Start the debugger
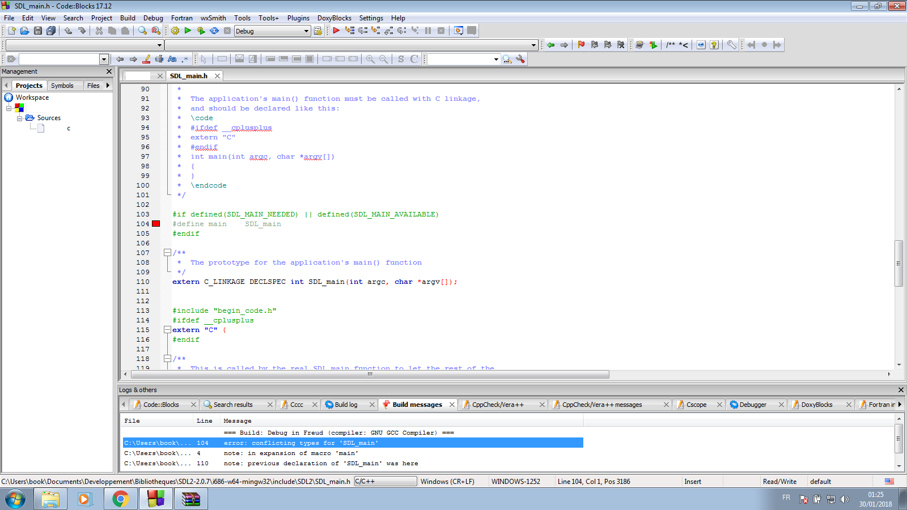This screenshot has width=907, height=510. (x=336, y=31)
